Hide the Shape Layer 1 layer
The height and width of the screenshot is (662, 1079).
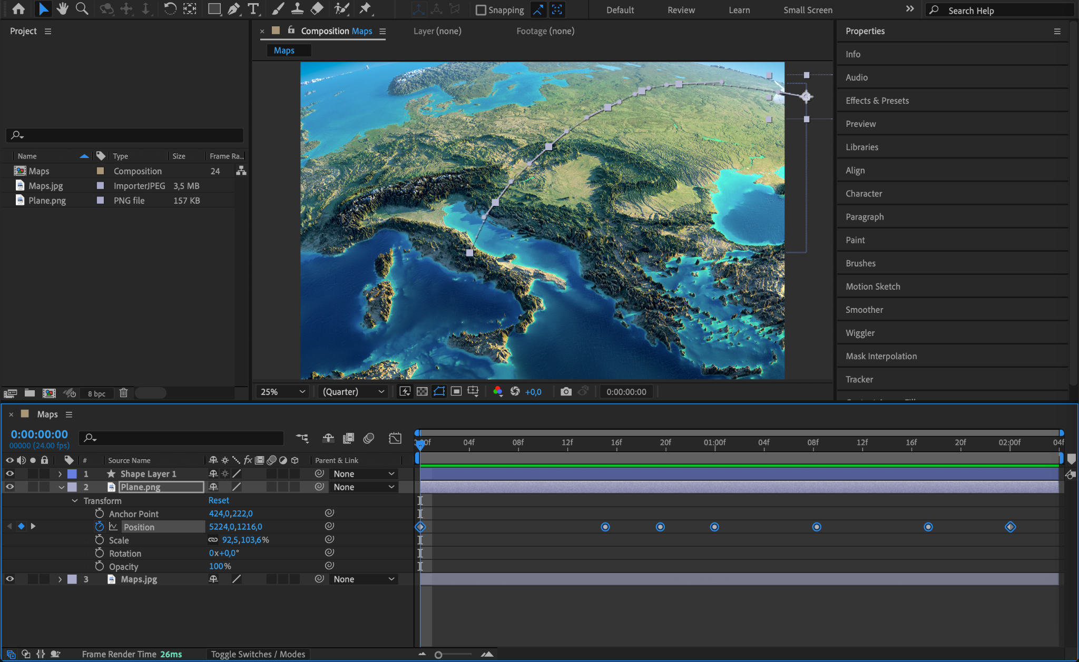coord(9,473)
